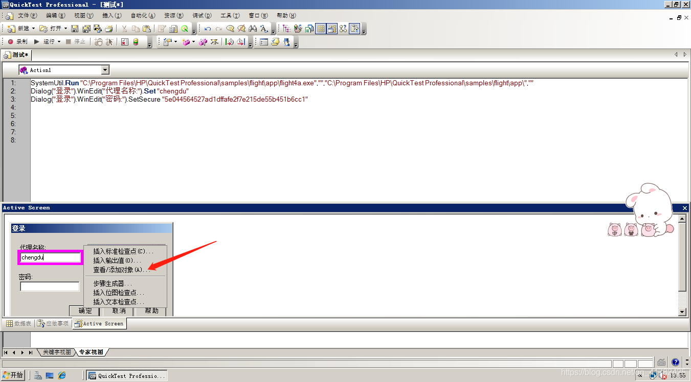Click the 密码 input field
The image size is (691, 382).
pyautogui.click(x=50, y=286)
